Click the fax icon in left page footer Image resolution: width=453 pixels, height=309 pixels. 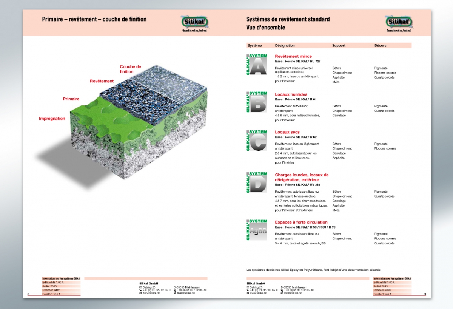pyautogui.click(x=175, y=290)
